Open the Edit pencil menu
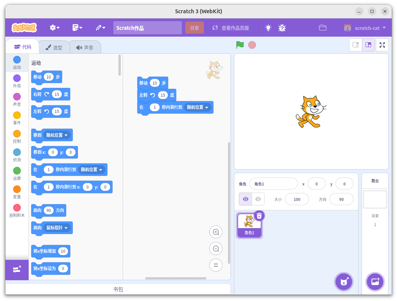The width and height of the screenshot is (397, 301). (100, 28)
